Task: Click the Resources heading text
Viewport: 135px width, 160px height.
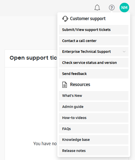Action: click(80, 85)
